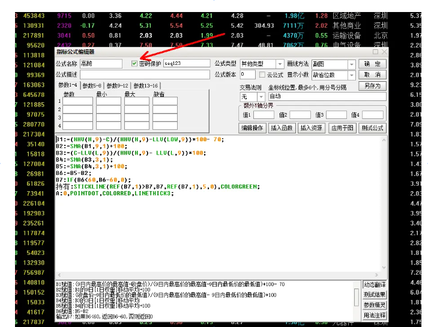Cancel with the 取消 button

point(372,75)
